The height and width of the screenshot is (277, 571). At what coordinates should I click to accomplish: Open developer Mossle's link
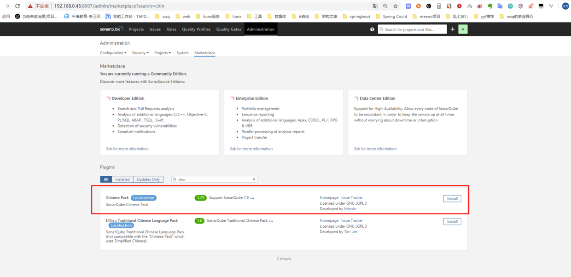[x=350, y=209]
